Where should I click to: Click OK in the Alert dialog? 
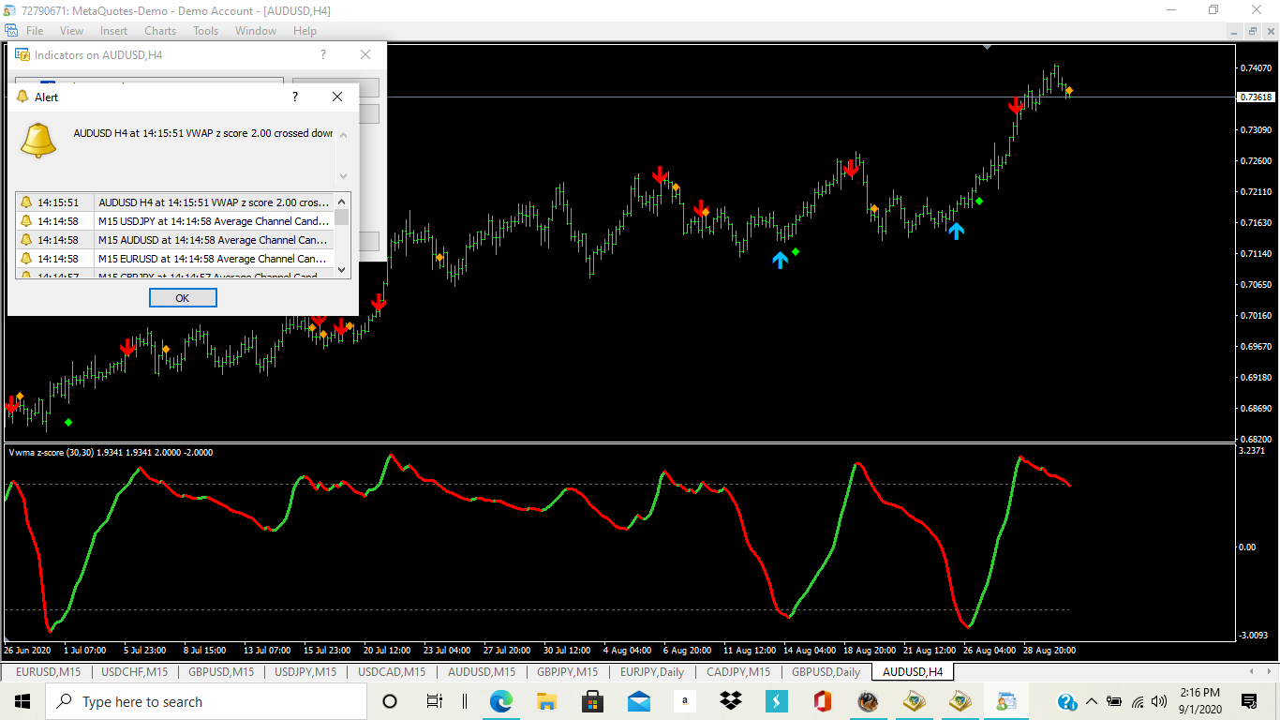183,297
